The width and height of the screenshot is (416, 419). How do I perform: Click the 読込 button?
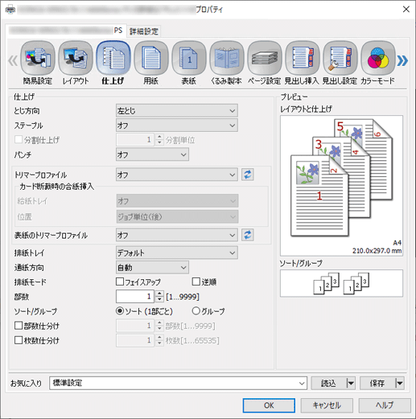329,383
